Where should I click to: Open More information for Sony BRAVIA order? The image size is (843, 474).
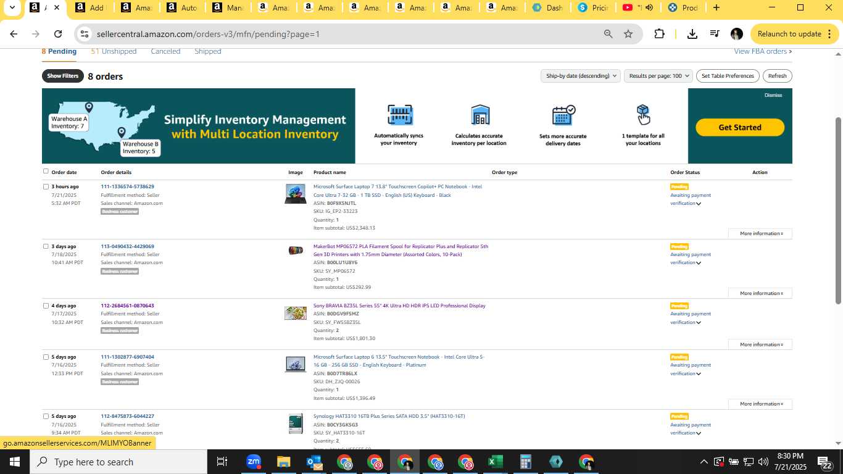760,344
